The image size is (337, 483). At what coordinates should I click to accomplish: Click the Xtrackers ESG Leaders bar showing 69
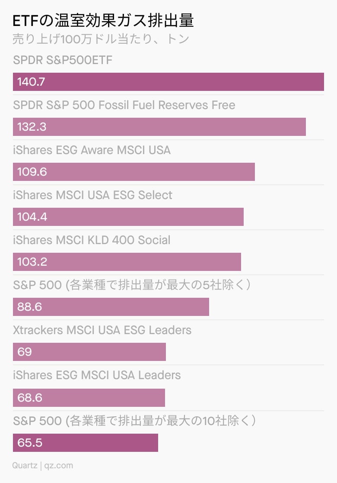pos(89,351)
